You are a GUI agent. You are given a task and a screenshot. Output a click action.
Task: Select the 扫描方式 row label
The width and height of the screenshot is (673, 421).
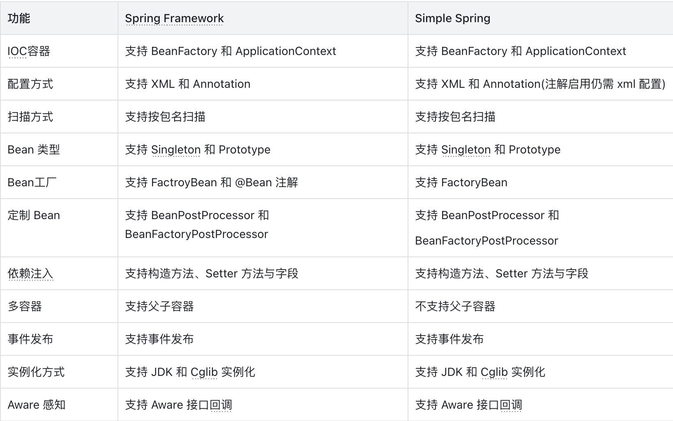click(x=30, y=117)
